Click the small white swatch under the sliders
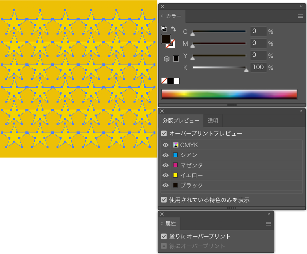The width and height of the screenshot is (307, 254). [x=177, y=81]
